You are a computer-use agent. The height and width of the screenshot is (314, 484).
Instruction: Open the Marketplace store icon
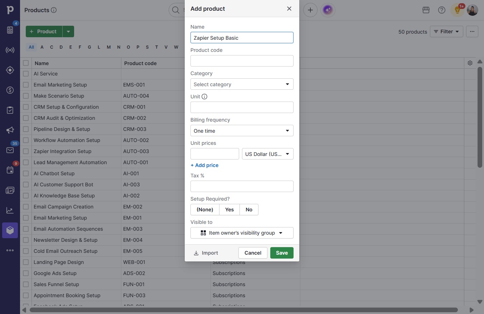click(x=426, y=10)
